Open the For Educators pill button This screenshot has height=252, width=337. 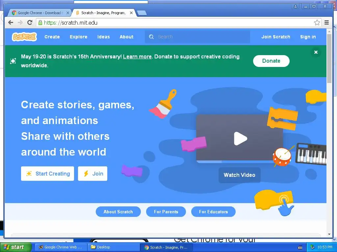click(213, 212)
